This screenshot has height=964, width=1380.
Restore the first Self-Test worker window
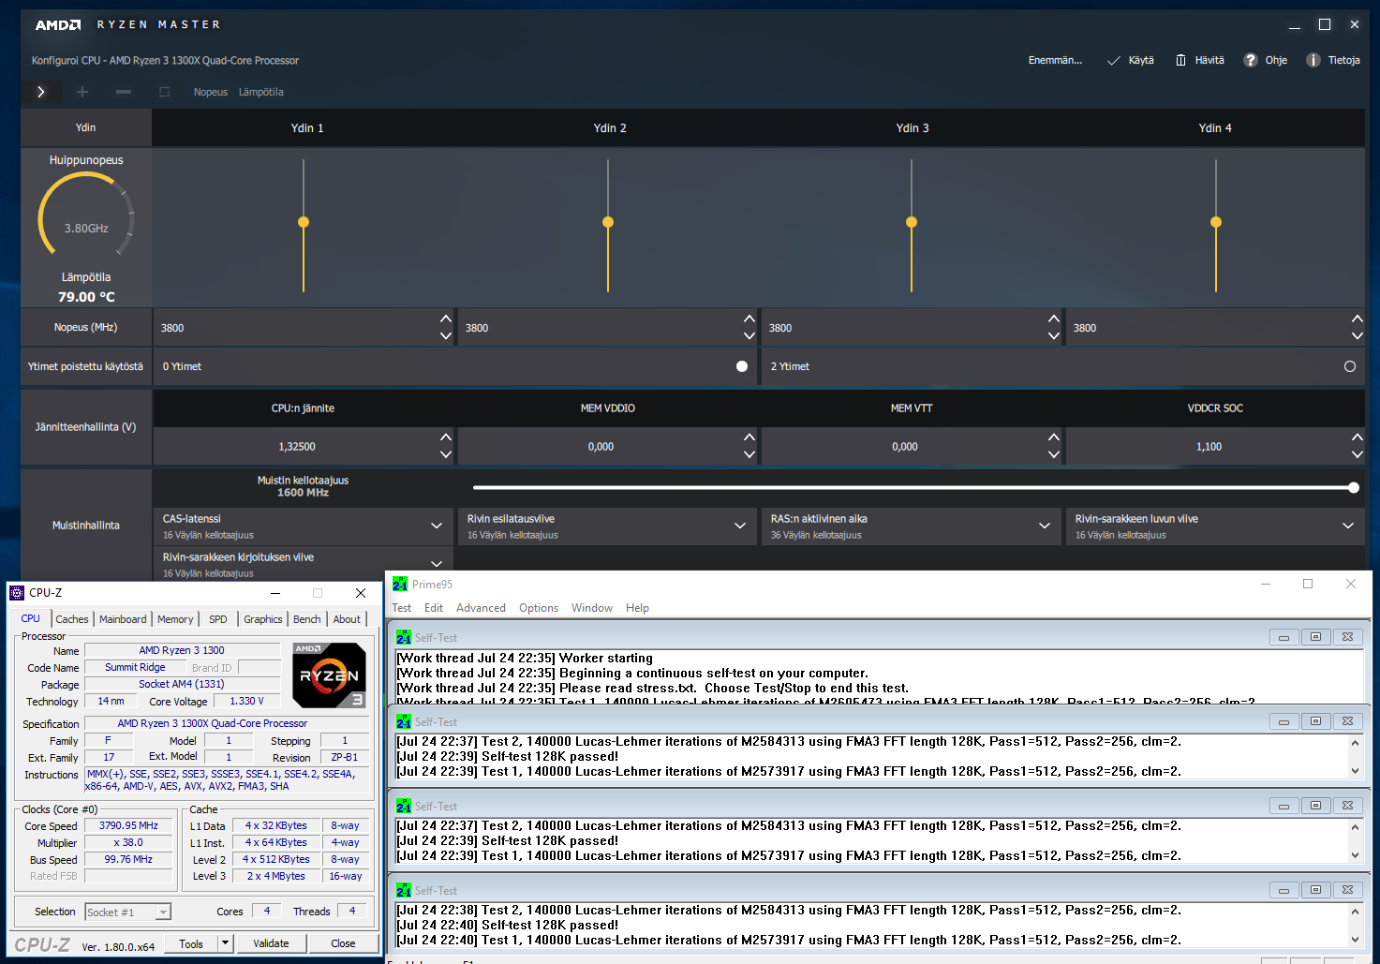1315,637
